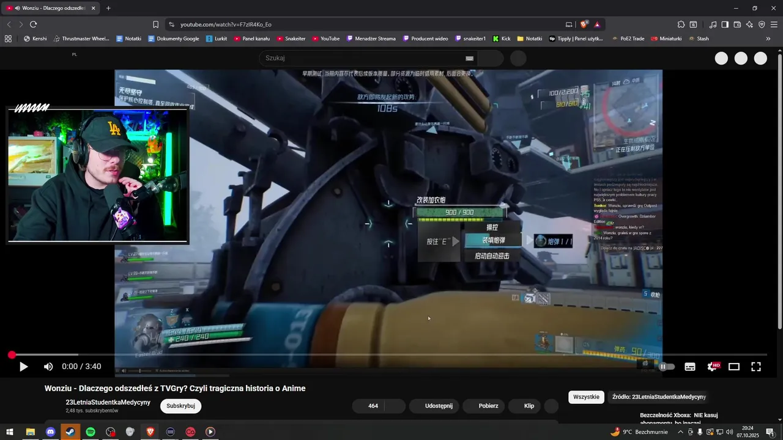Open weather widget 9°C Bezchmurnie

tap(639, 432)
